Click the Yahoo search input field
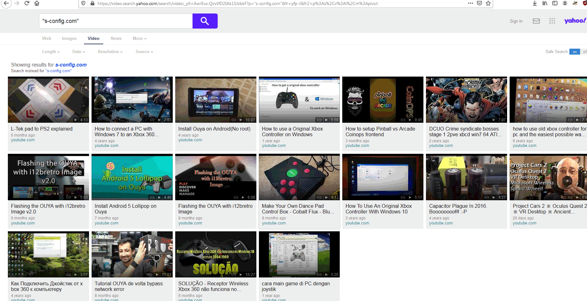587x301 pixels. pyautogui.click(x=116, y=21)
